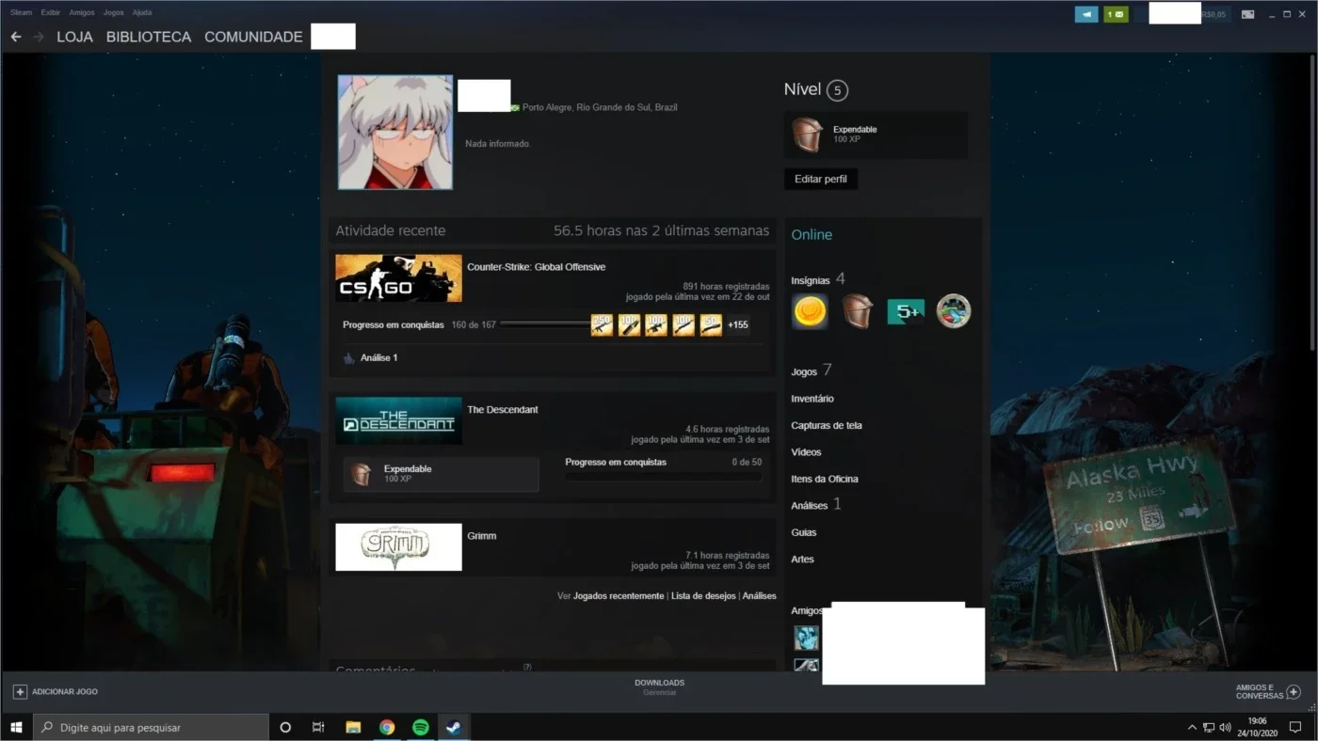Go to the BIBLIOTECA tab
The image size is (1318, 741).
click(149, 37)
